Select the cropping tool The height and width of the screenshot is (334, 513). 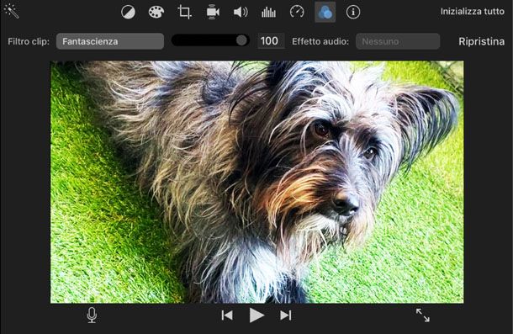[184, 13]
